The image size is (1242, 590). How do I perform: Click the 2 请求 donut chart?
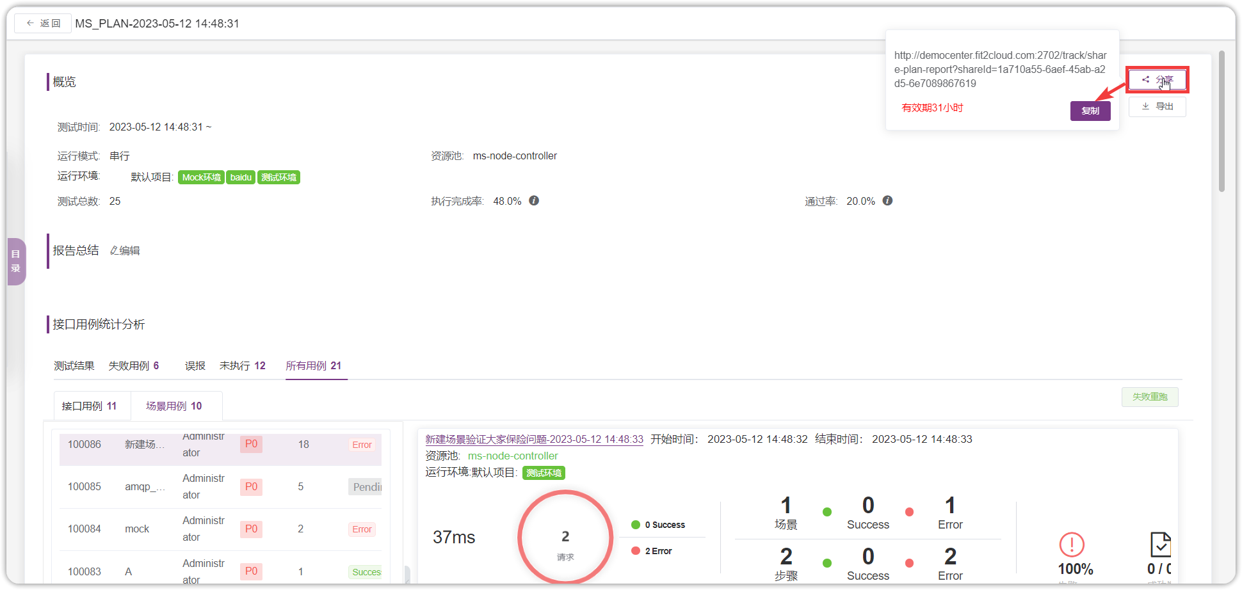[x=565, y=538]
